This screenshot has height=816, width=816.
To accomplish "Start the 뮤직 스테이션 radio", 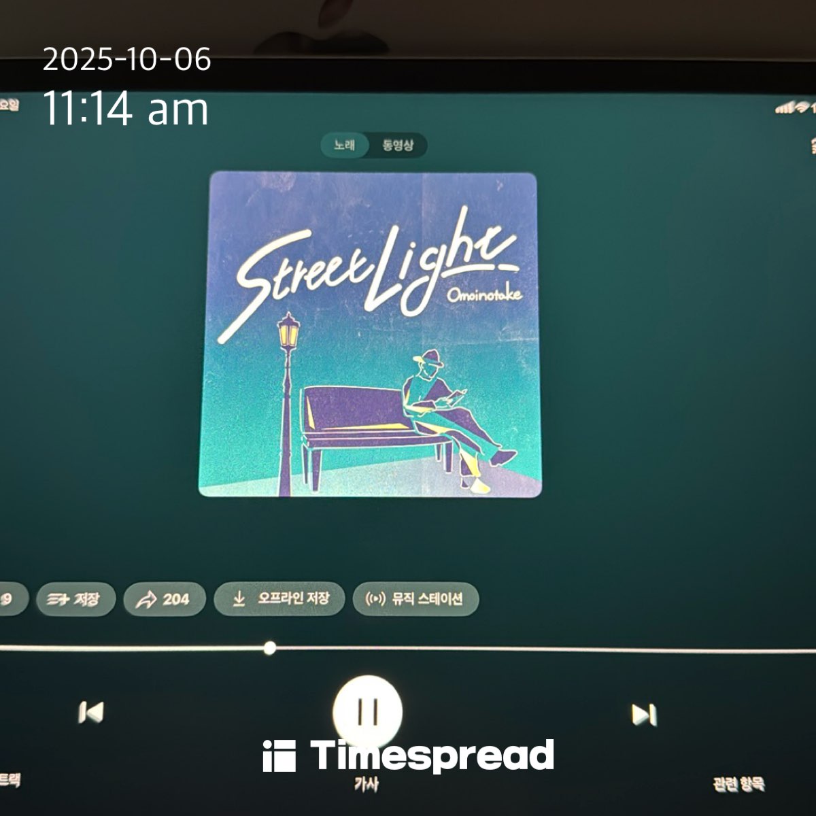I will (x=415, y=599).
